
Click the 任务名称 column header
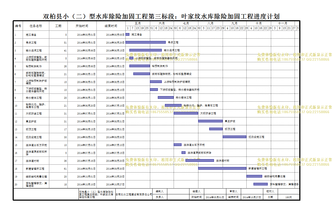click(36, 26)
